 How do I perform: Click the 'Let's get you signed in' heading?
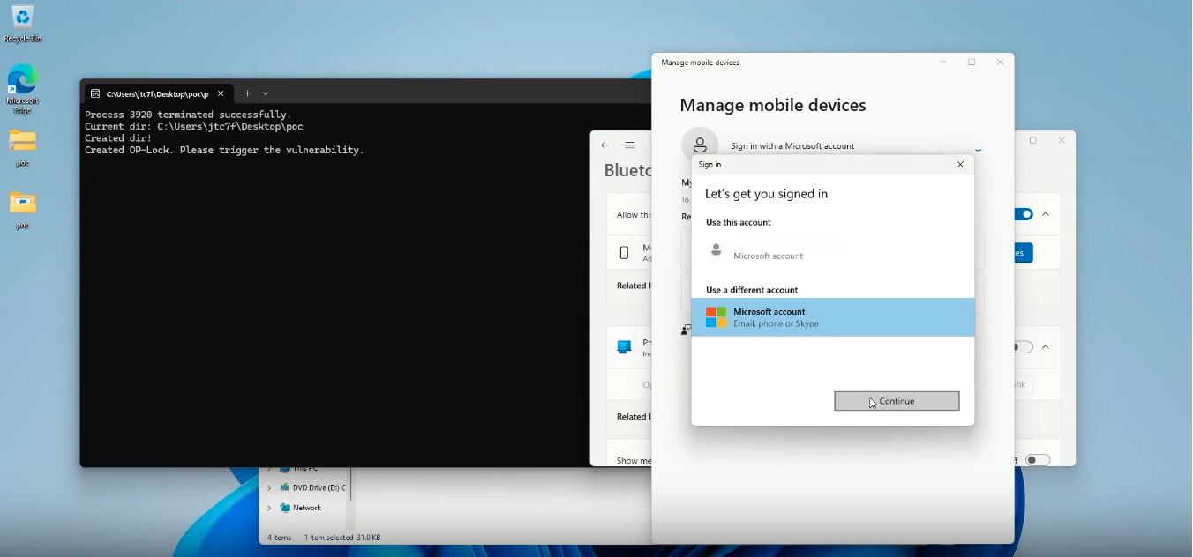[766, 194]
